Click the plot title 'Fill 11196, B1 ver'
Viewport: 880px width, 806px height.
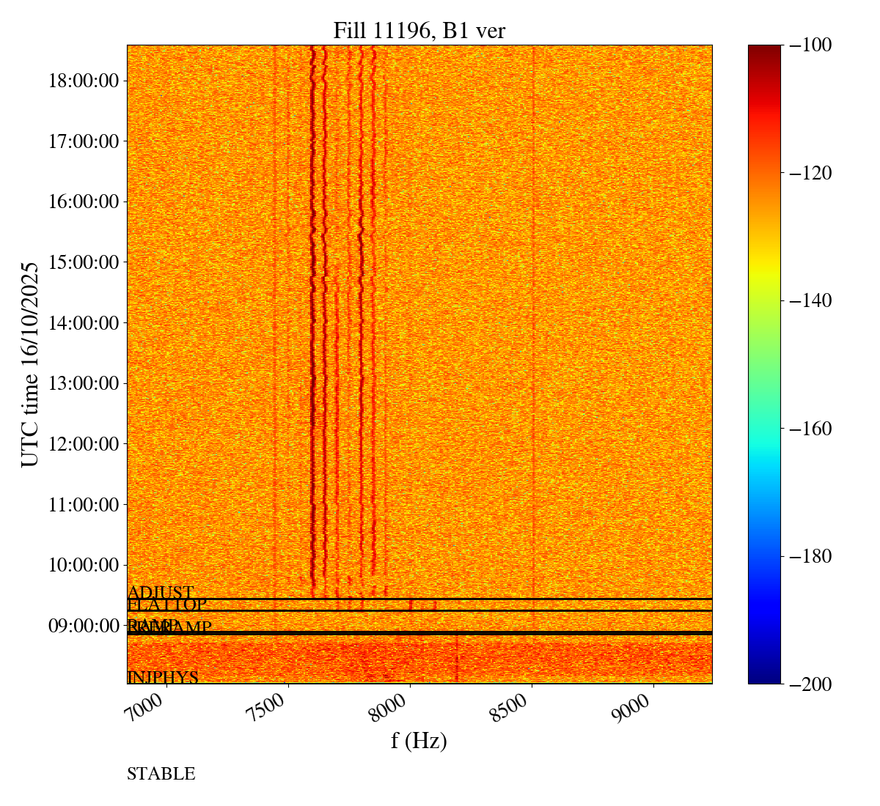click(419, 30)
